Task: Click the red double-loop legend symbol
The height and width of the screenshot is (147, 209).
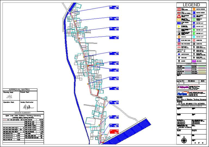Action: tap(179, 47)
